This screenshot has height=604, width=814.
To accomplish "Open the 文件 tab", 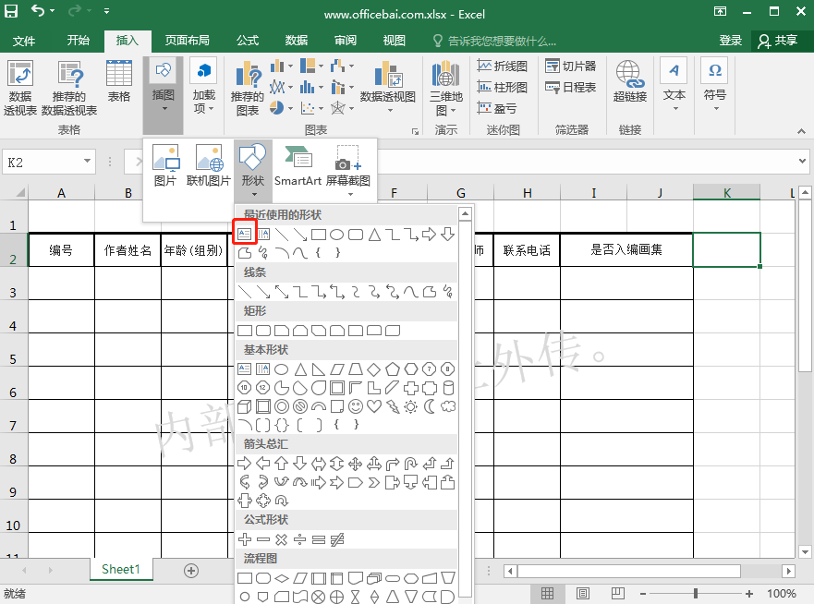I will pos(24,41).
